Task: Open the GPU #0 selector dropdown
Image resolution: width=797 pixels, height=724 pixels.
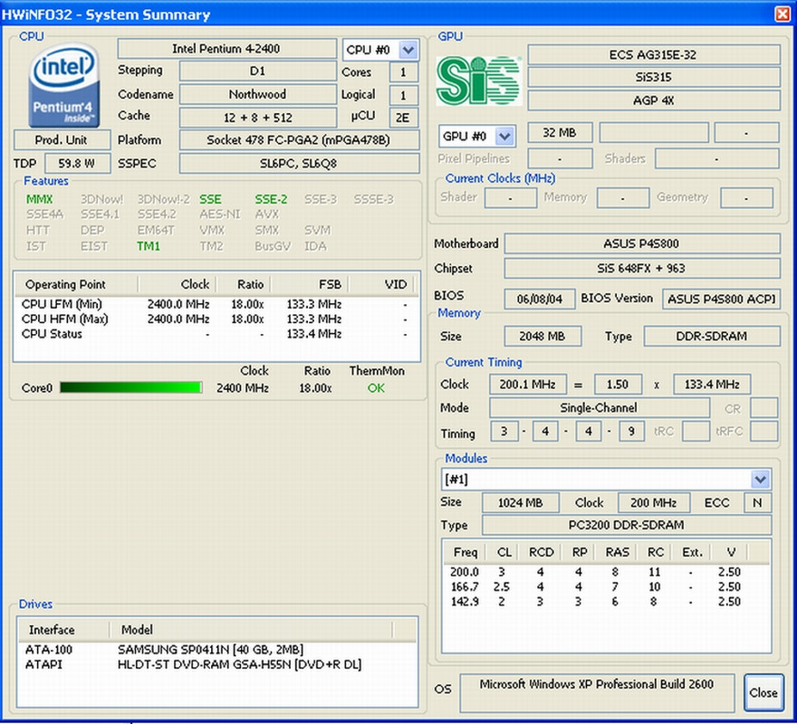Action: [504, 136]
